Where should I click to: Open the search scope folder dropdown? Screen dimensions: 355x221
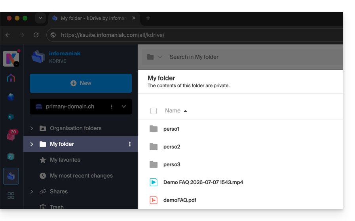pos(155,57)
